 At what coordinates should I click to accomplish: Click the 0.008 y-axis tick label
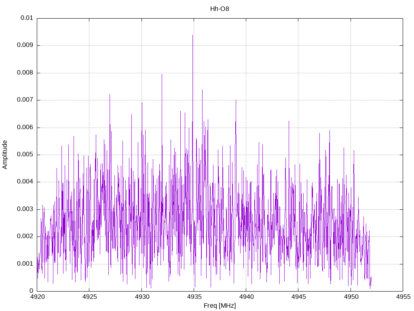click(25, 72)
